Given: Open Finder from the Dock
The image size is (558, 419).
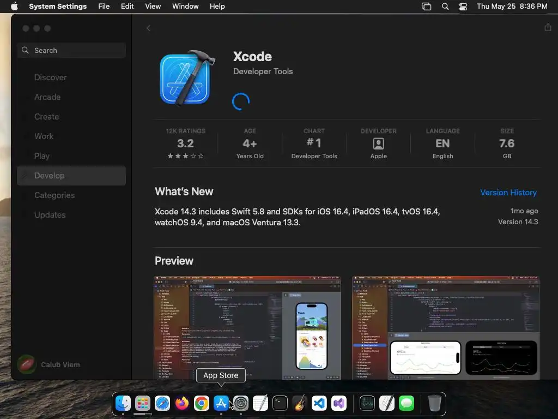Looking at the screenshot, I should pos(123,403).
